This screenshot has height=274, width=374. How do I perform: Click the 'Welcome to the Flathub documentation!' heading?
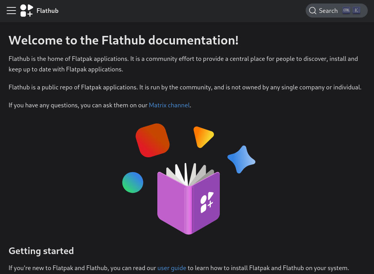pos(123,40)
